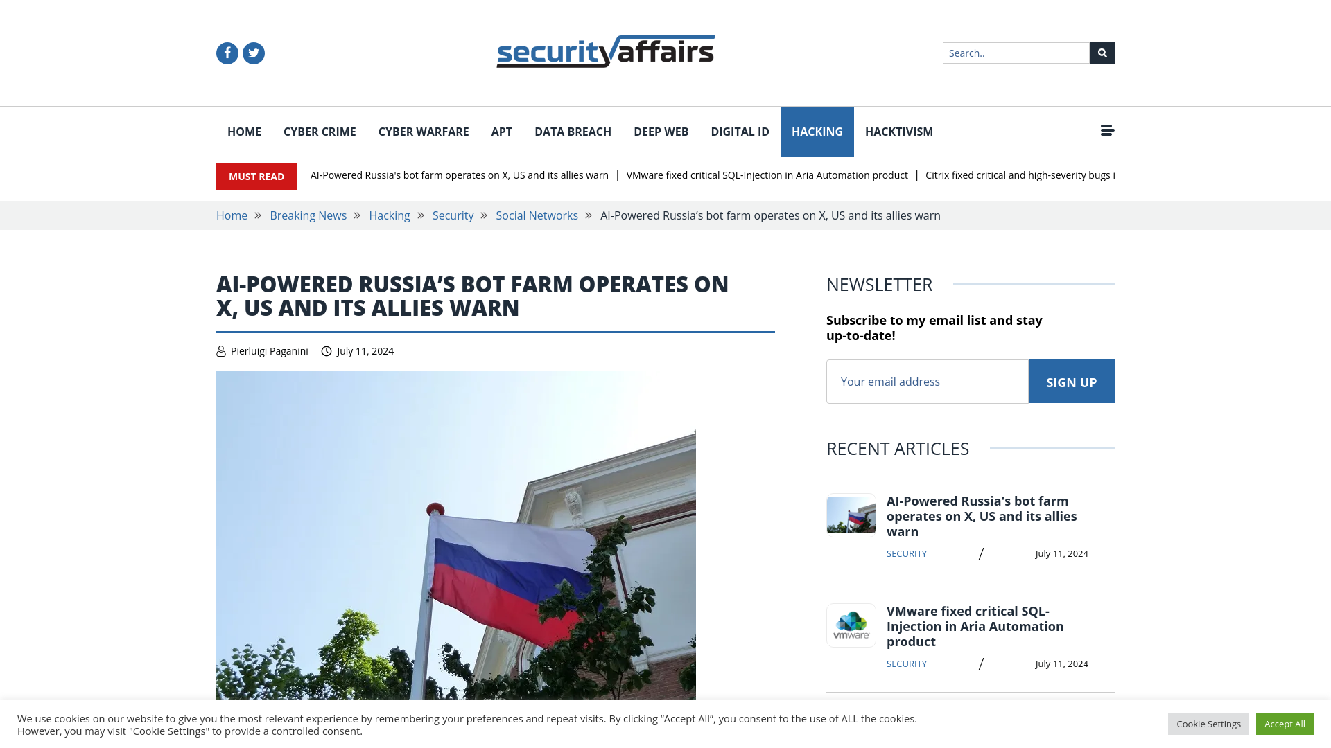Click the DEEP WEB navigation tab

[x=661, y=132]
